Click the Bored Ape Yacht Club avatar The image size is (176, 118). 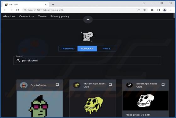(129, 85)
